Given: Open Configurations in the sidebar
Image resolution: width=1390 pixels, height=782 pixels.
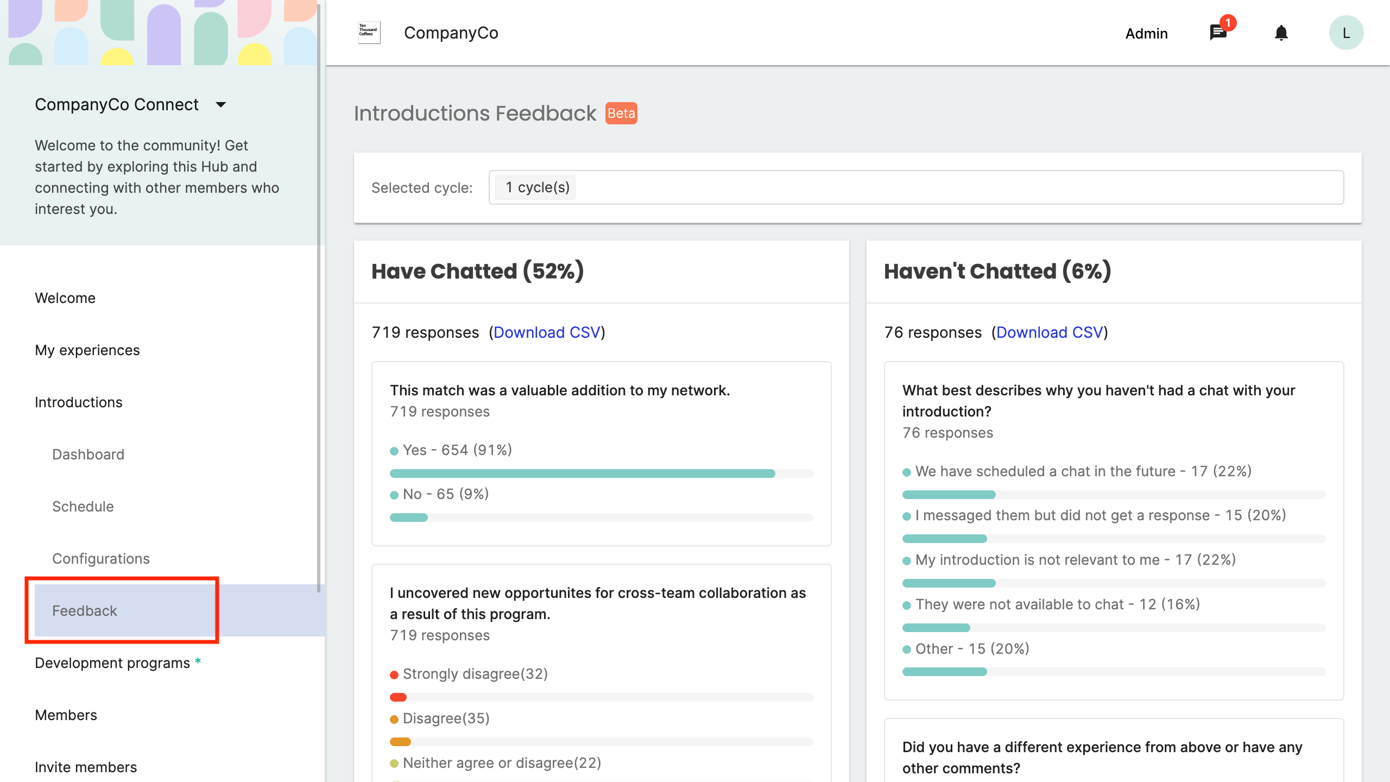Looking at the screenshot, I should coord(101,559).
